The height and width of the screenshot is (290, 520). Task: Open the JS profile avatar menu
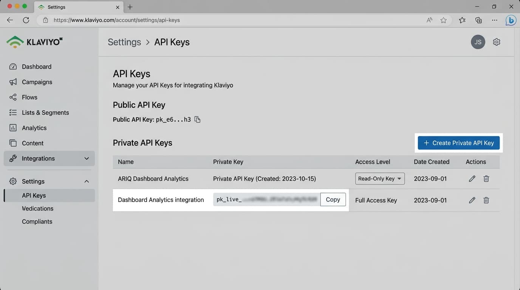point(478,42)
